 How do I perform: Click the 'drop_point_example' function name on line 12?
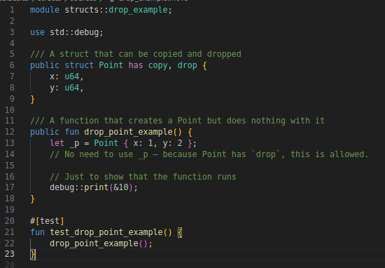[128, 132]
